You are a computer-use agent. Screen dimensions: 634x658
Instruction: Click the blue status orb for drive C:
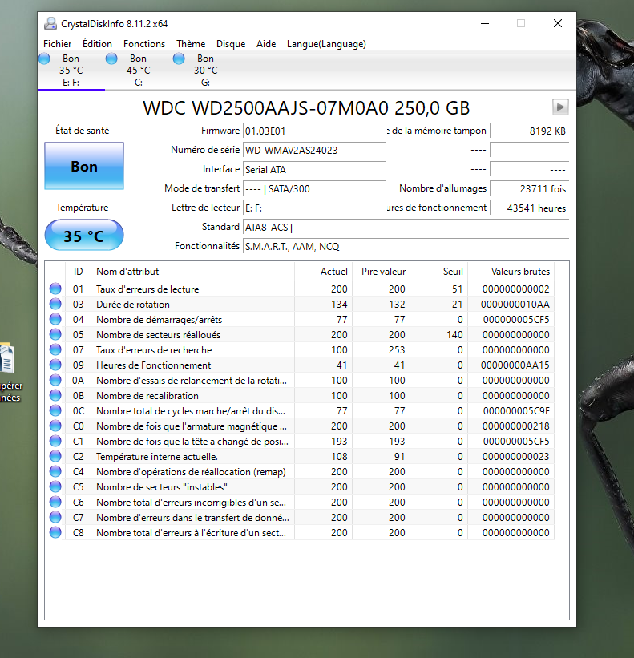(x=111, y=59)
